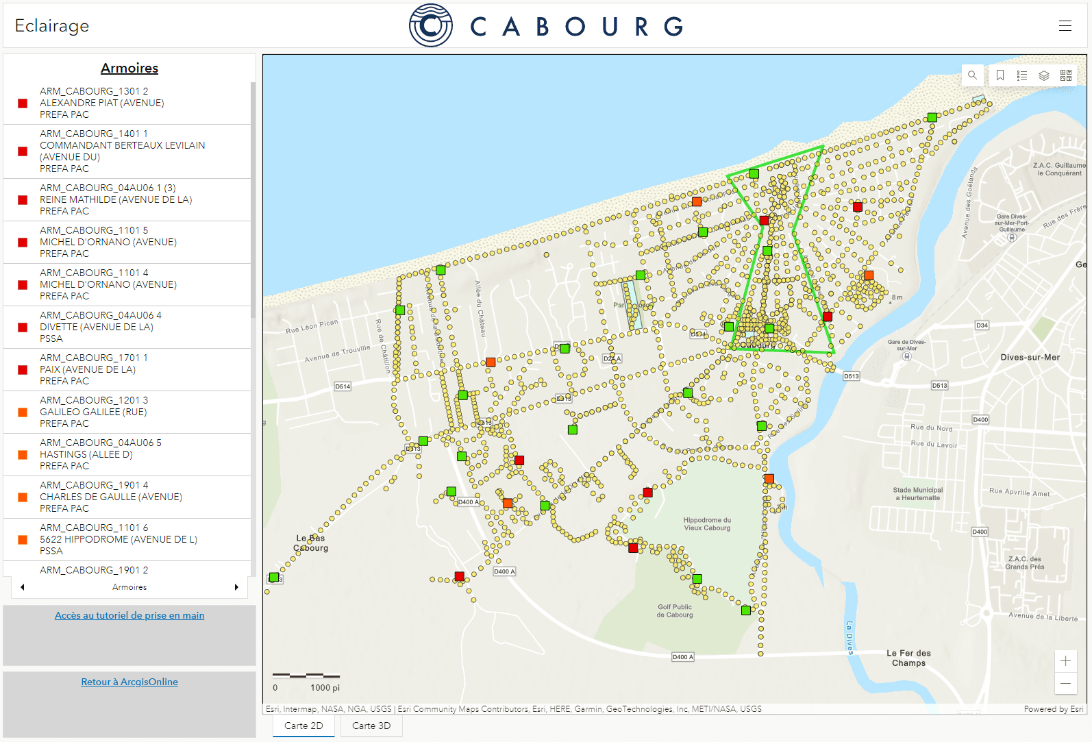The width and height of the screenshot is (1092, 742).
Task: Click the Eclairage app title
Action: [x=52, y=26]
